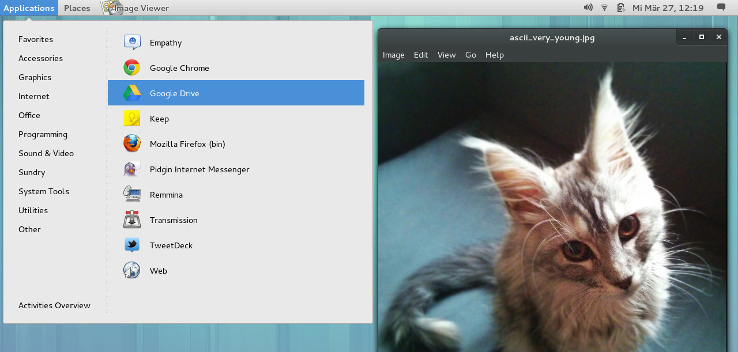
Task: Open the Wi-Fi network indicator
Action: tap(604, 7)
